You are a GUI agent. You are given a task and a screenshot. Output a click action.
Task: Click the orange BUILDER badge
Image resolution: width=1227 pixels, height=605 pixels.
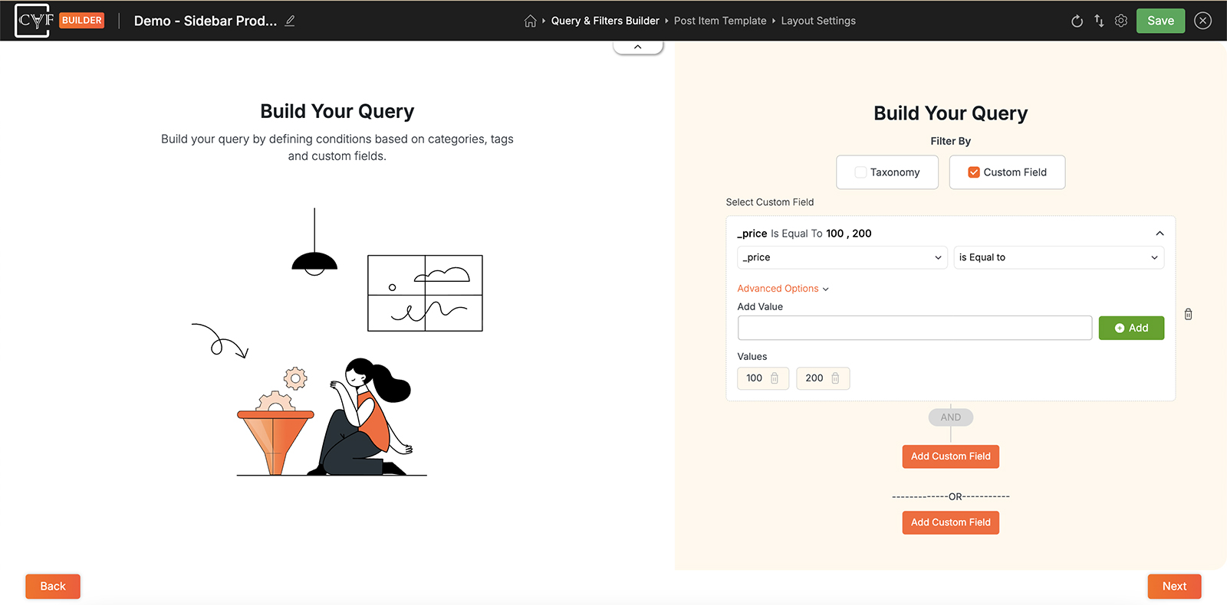pos(82,21)
